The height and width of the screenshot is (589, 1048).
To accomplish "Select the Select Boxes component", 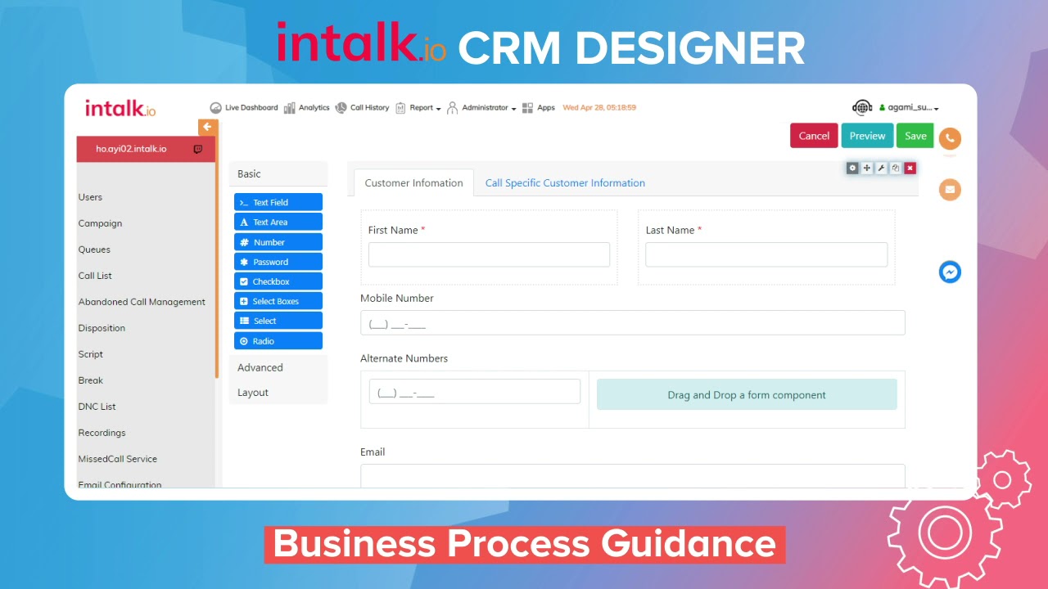I will pyautogui.click(x=278, y=301).
